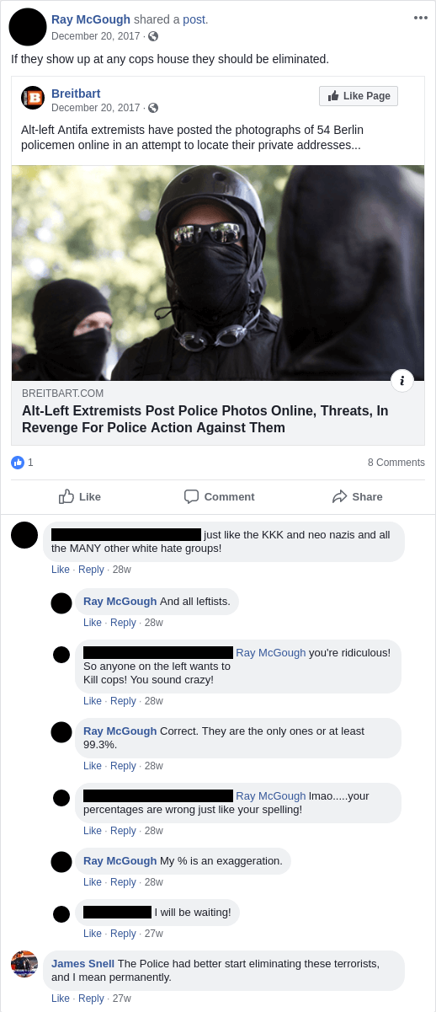
Task: Click James Snell's name in comments
Action: pyautogui.click(x=82, y=963)
